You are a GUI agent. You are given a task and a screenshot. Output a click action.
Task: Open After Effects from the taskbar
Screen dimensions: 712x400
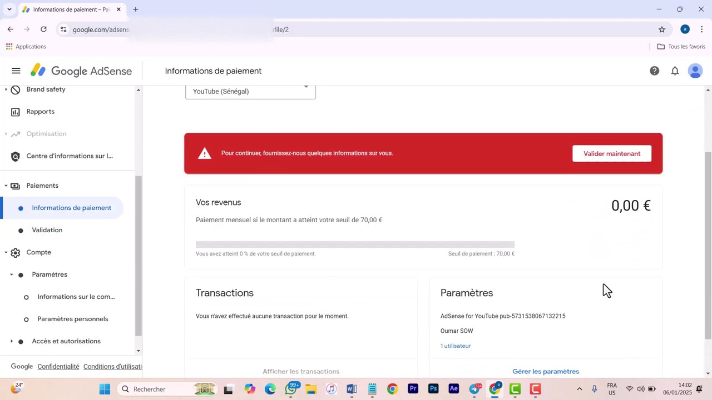pyautogui.click(x=454, y=389)
